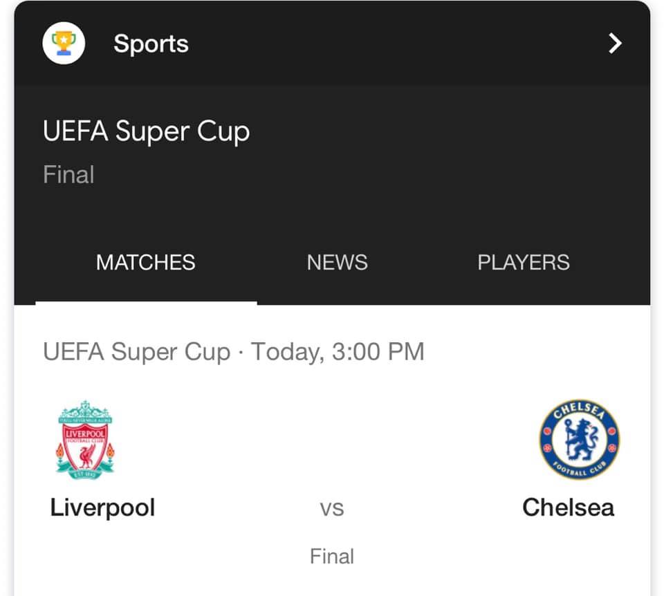Click the "vs" text between teams

[x=332, y=510]
